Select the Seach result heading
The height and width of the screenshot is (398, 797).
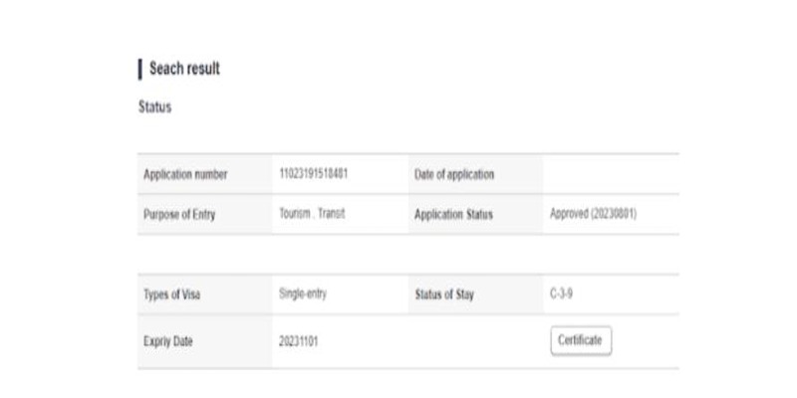[x=184, y=69]
